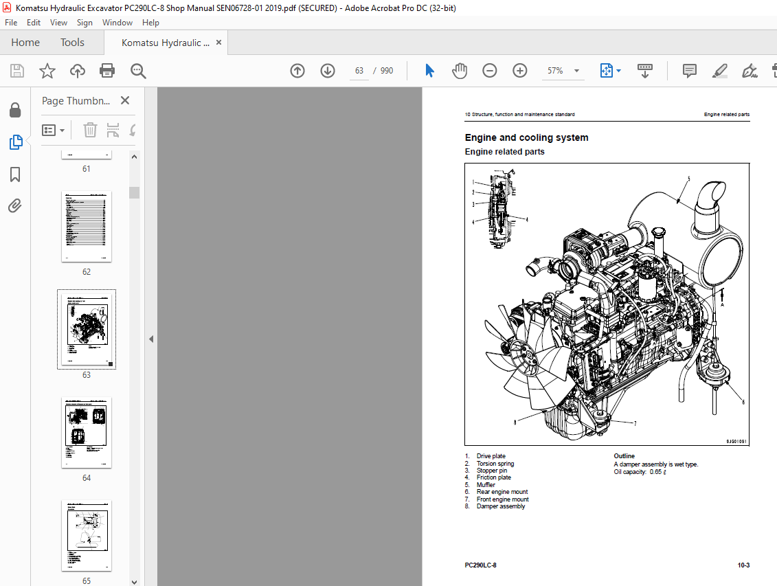Screen dimensions: 777x586
Task: Click the thumbnail scrollbar up arrow
Action: [x=134, y=157]
